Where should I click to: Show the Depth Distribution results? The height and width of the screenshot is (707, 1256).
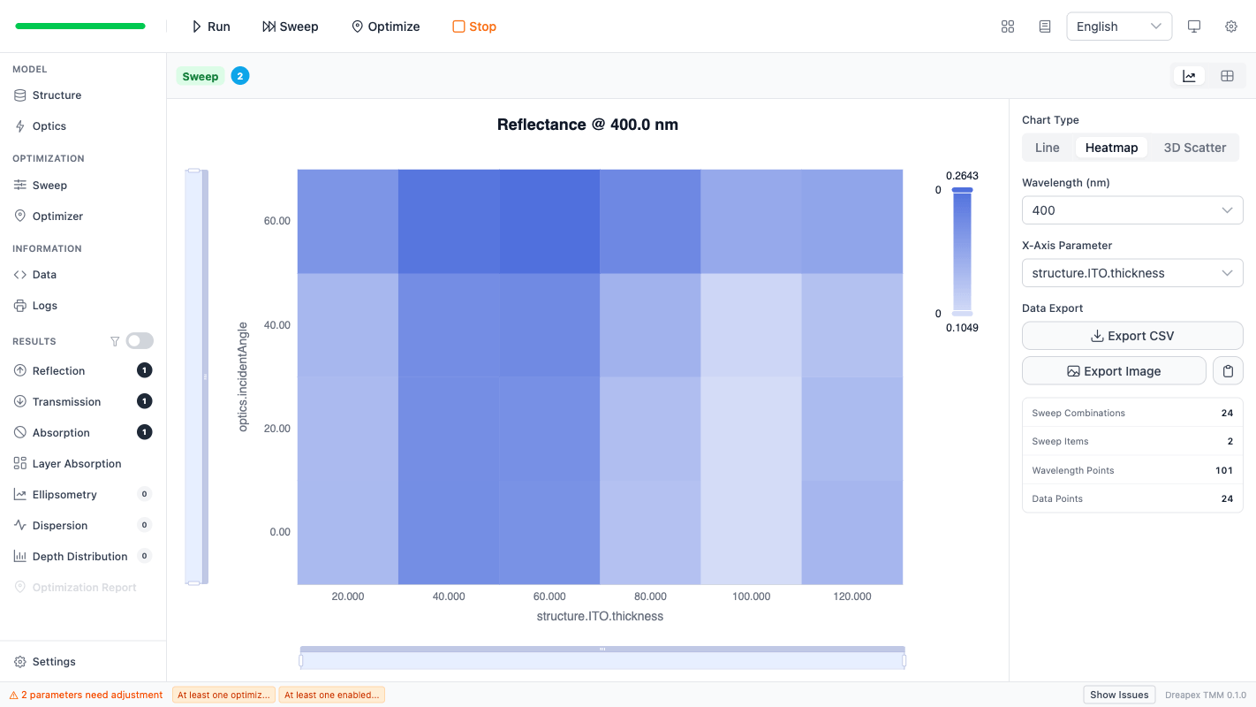80,556
